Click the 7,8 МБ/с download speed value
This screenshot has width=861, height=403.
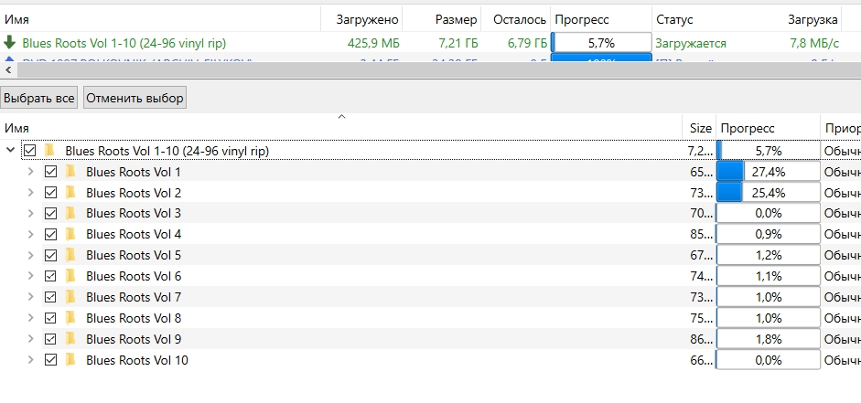pos(814,43)
